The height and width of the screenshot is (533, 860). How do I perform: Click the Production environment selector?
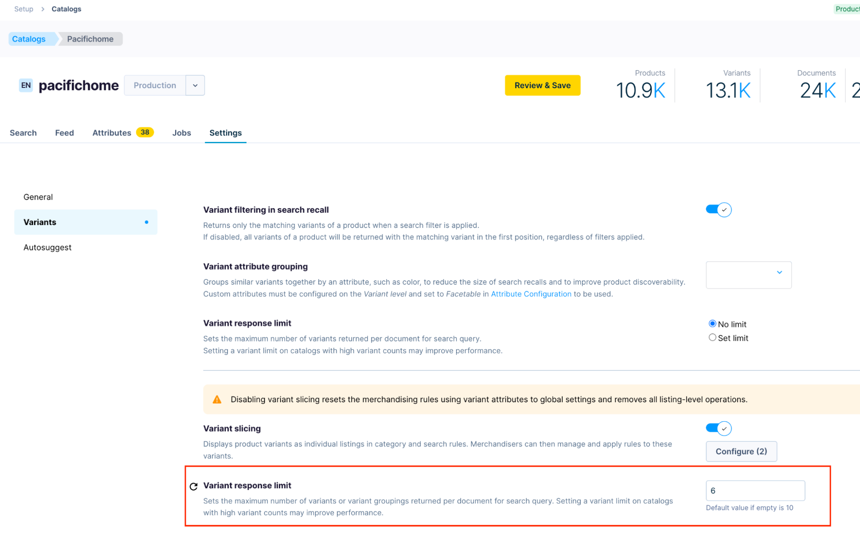pyautogui.click(x=155, y=85)
